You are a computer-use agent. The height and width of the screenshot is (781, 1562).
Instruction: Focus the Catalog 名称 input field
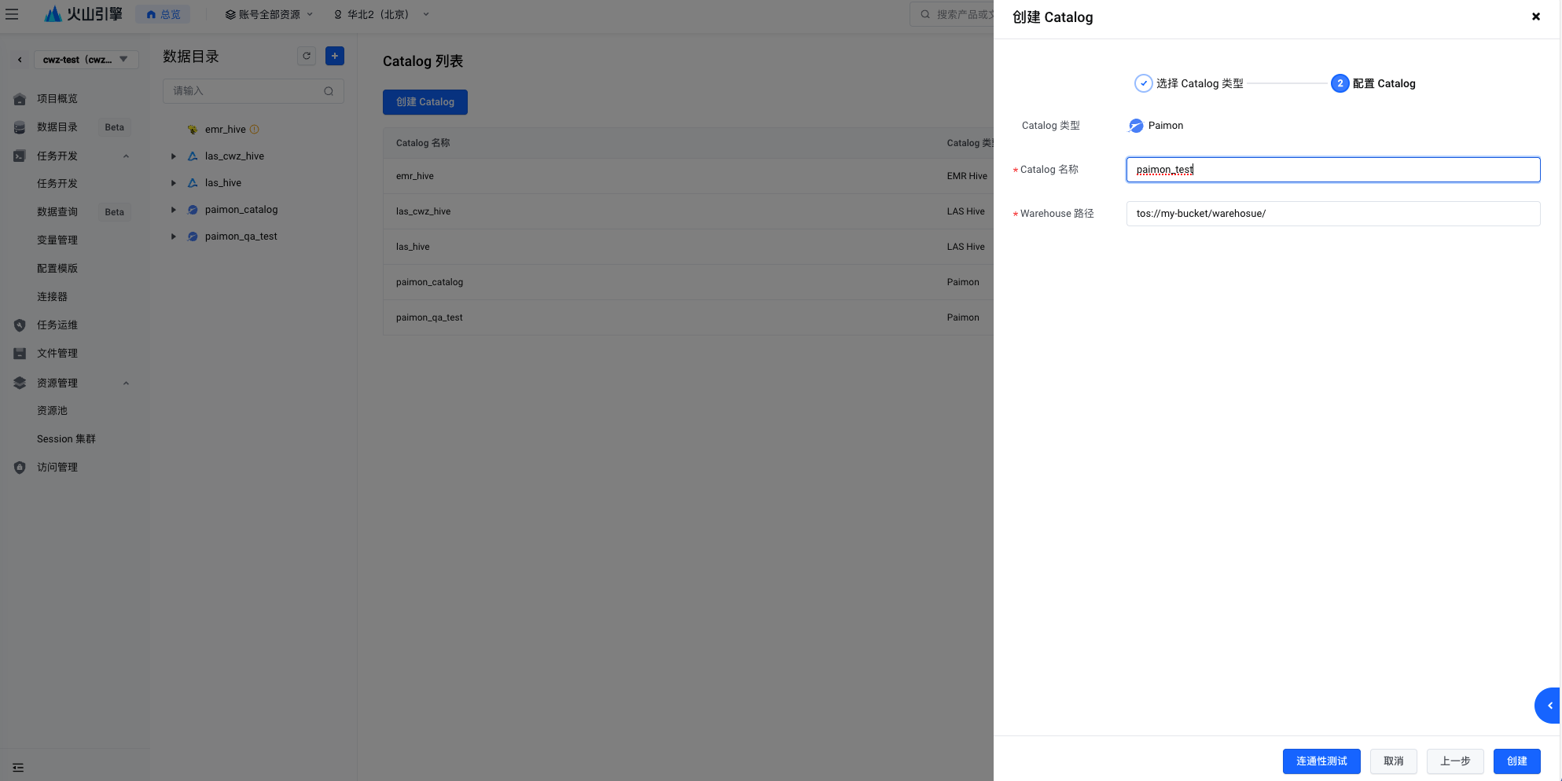click(x=1333, y=170)
